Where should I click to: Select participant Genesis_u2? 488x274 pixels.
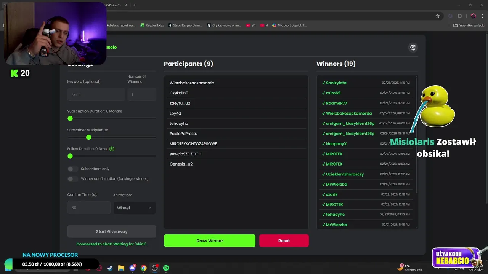(236, 164)
